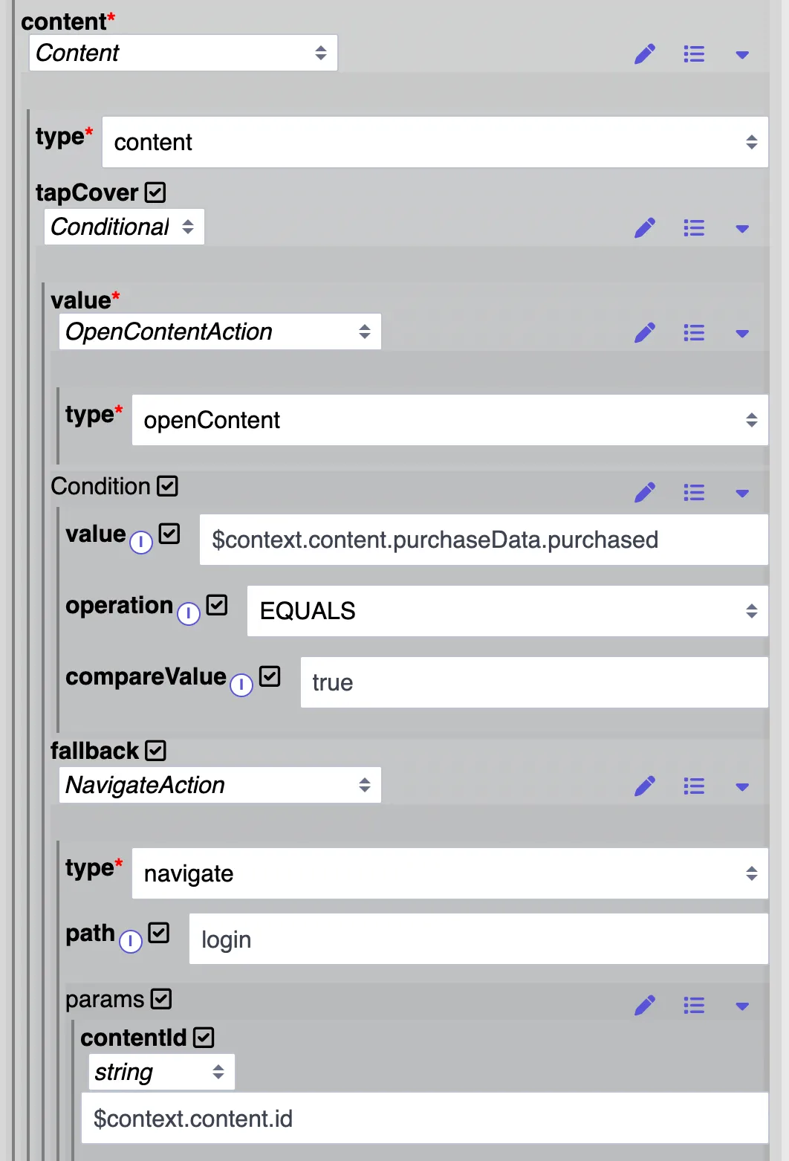Collapse the params section with its caret
789x1161 pixels.
742,1007
